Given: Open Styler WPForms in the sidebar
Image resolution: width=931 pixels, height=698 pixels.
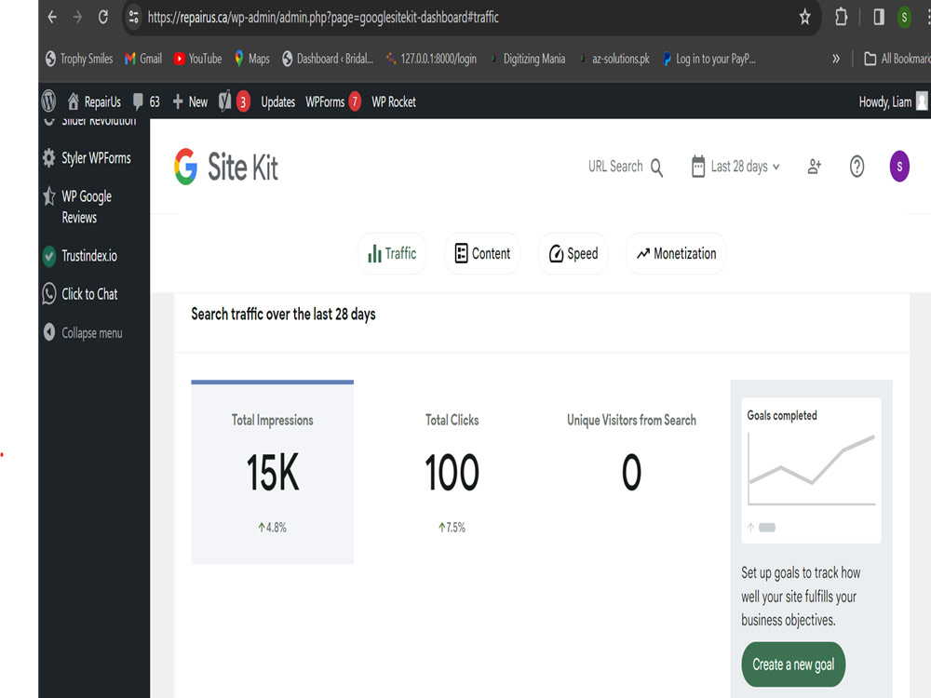Looking at the screenshot, I should [x=87, y=158].
